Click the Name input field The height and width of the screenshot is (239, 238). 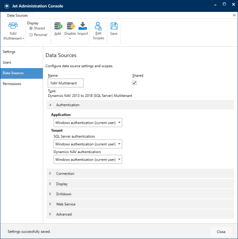(66, 83)
